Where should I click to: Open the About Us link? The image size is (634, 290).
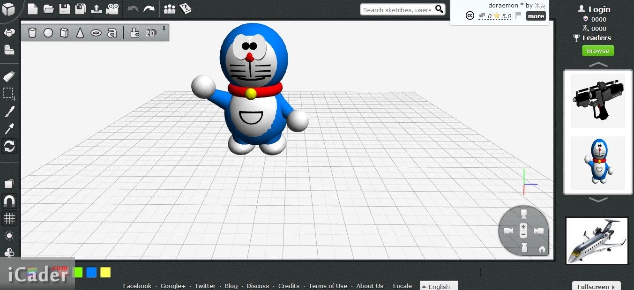pos(370,286)
